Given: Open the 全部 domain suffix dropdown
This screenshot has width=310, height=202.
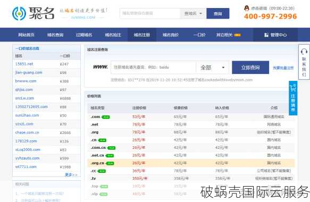Looking at the screenshot, I should tap(212, 68).
